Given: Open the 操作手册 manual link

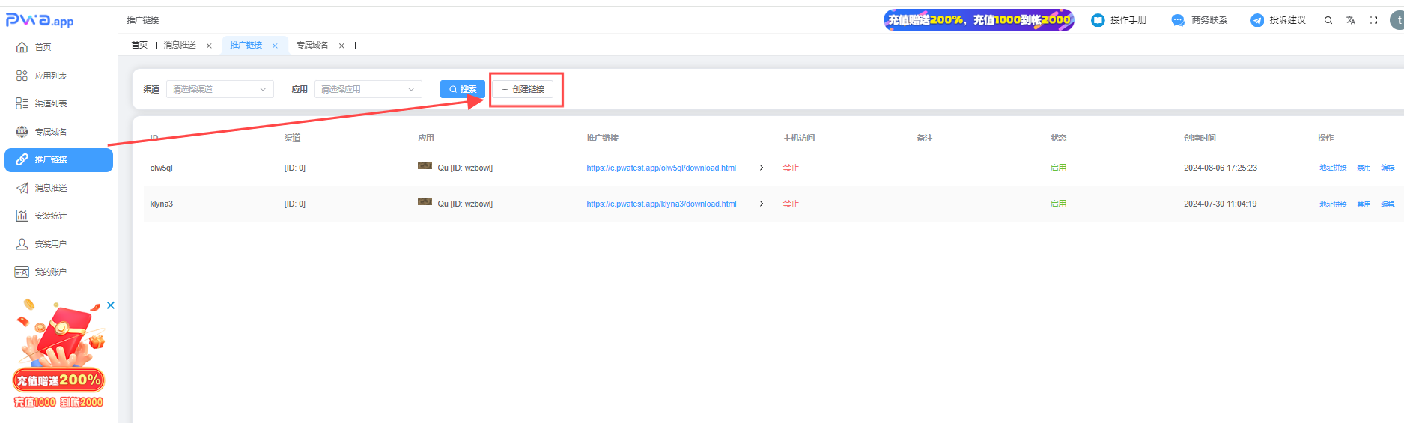Looking at the screenshot, I should click(1119, 20).
